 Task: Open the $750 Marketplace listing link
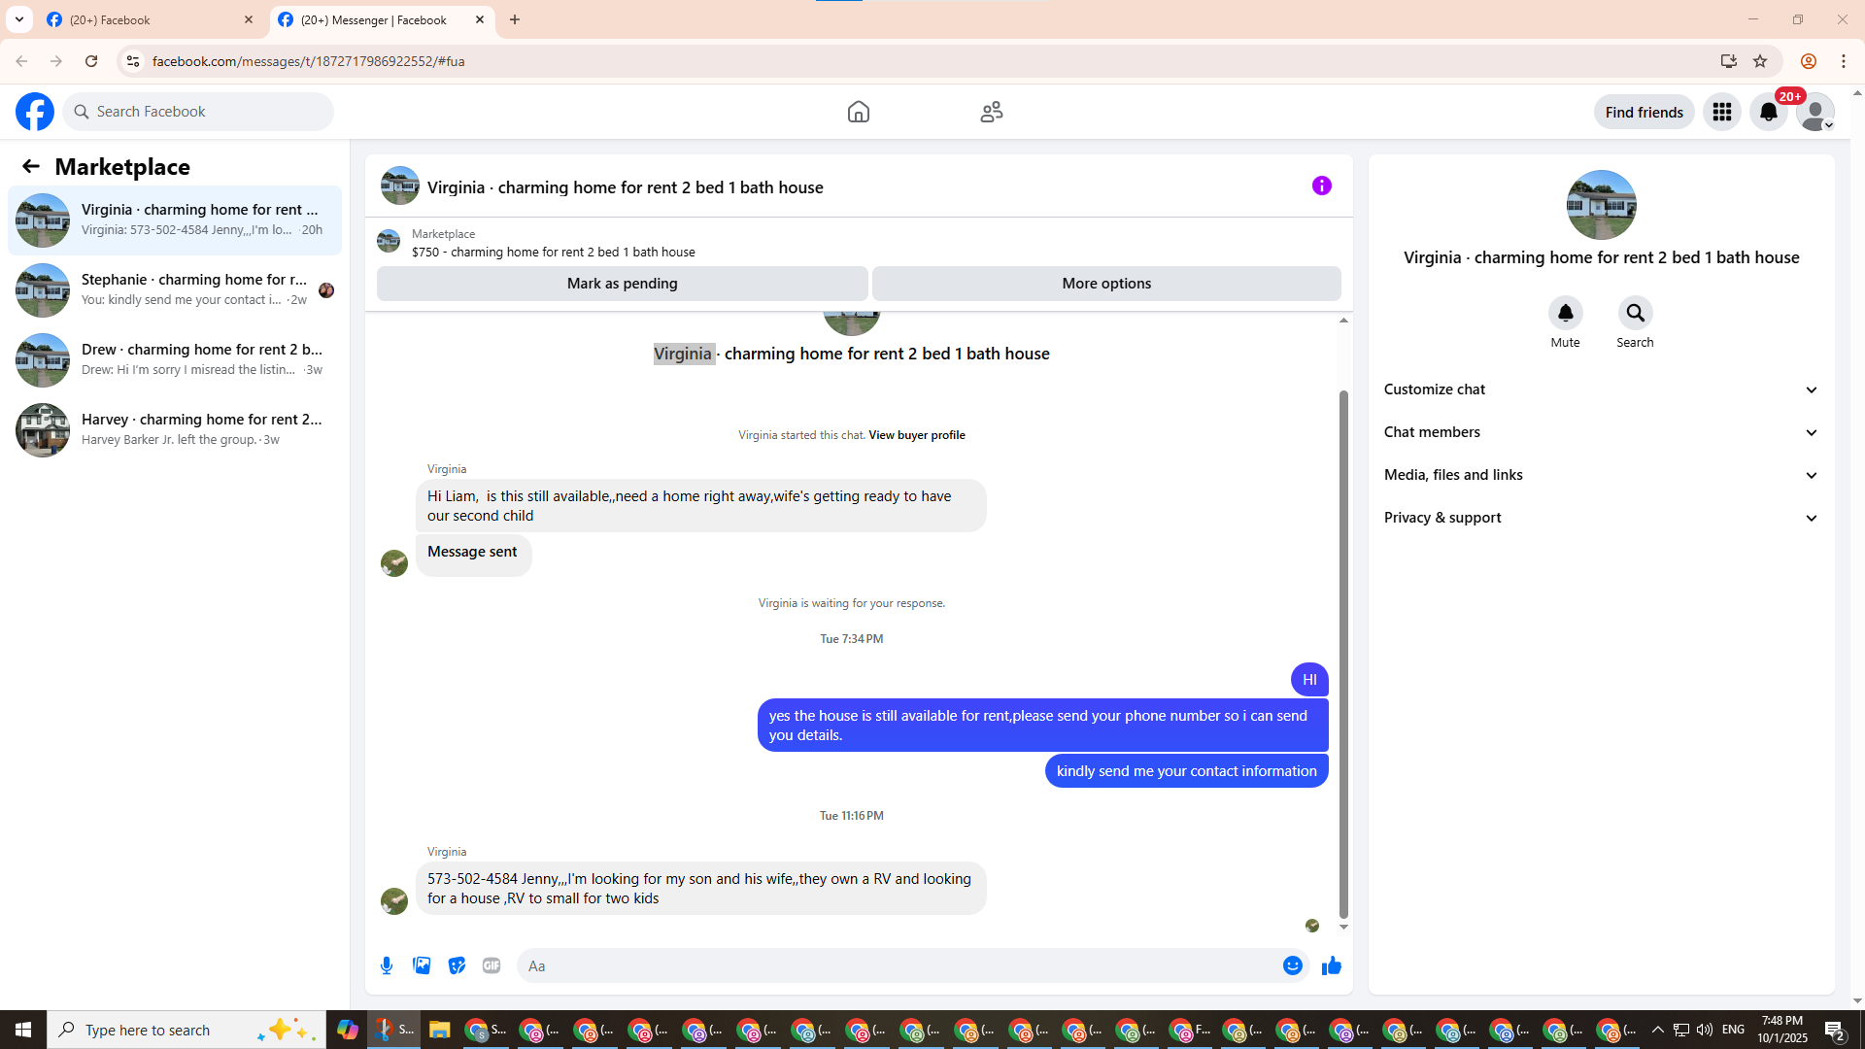click(553, 252)
